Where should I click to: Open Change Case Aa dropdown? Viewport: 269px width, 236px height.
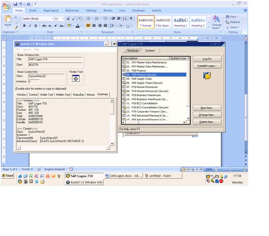(x=62, y=26)
